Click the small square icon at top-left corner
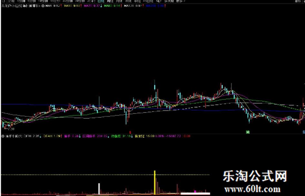This screenshot has width=305, height=196. tap(3, 1)
